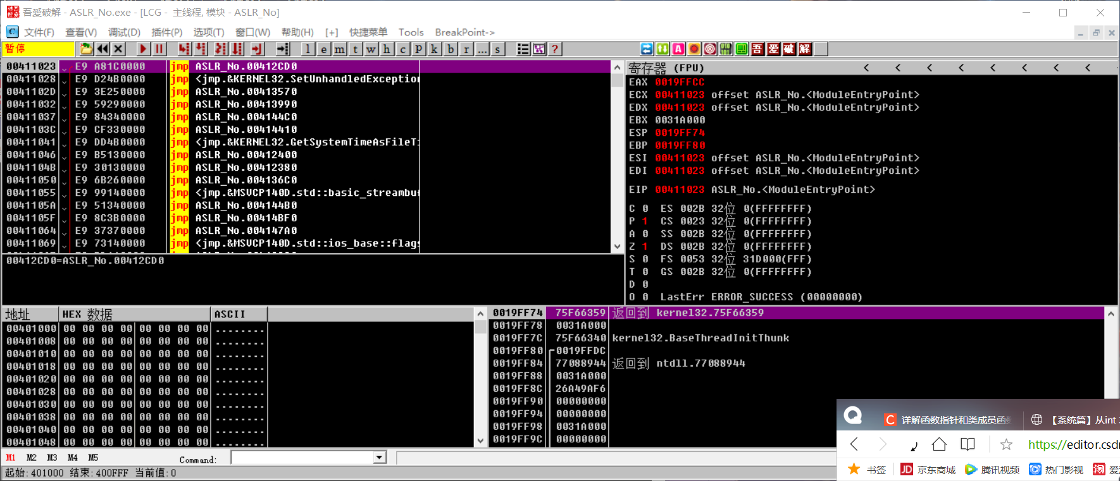This screenshot has height=481, width=1120.
Task: Open the 插件(P) menu
Action: (167, 32)
